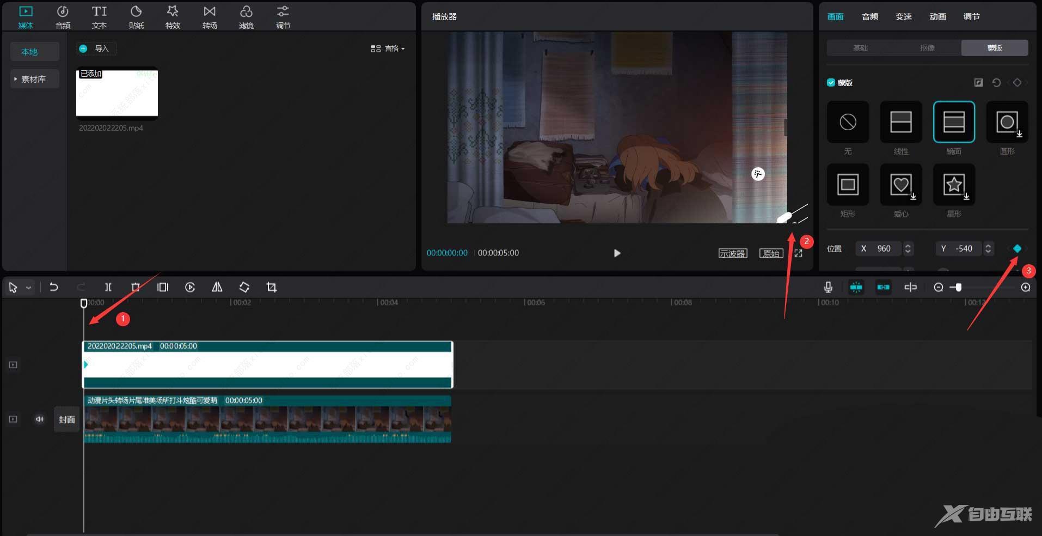Switch to the 基础 basic sub-tab
This screenshot has height=536, width=1042.
coord(860,48)
